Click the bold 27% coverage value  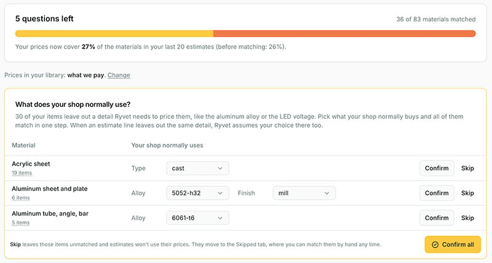coord(88,47)
